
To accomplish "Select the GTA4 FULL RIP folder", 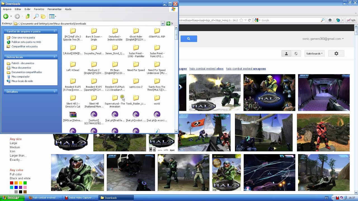I will pos(157,33).
